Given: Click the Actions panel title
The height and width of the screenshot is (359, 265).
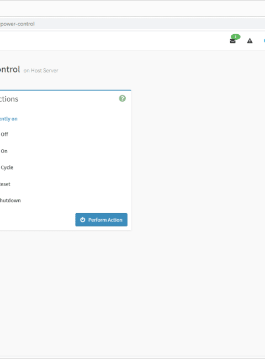Looking at the screenshot, I should pyautogui.click(x=9, y=99).
